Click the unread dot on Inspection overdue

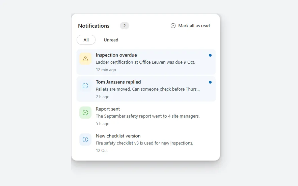(210, 55)
